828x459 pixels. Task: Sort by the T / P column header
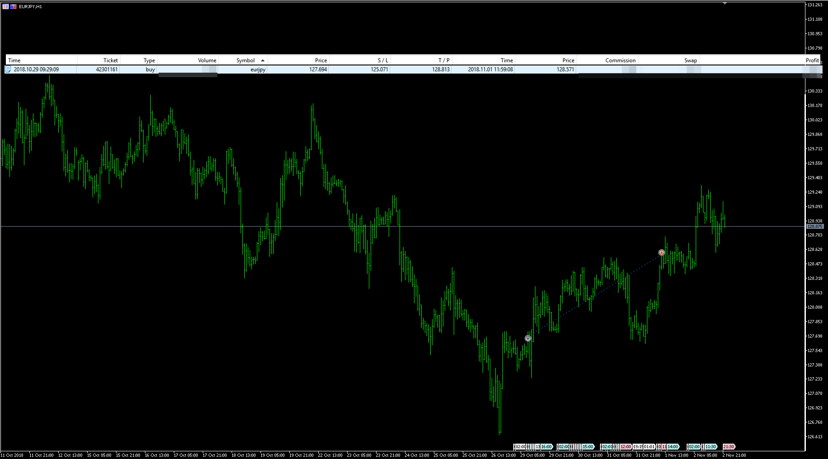click(x=444, y=60)
